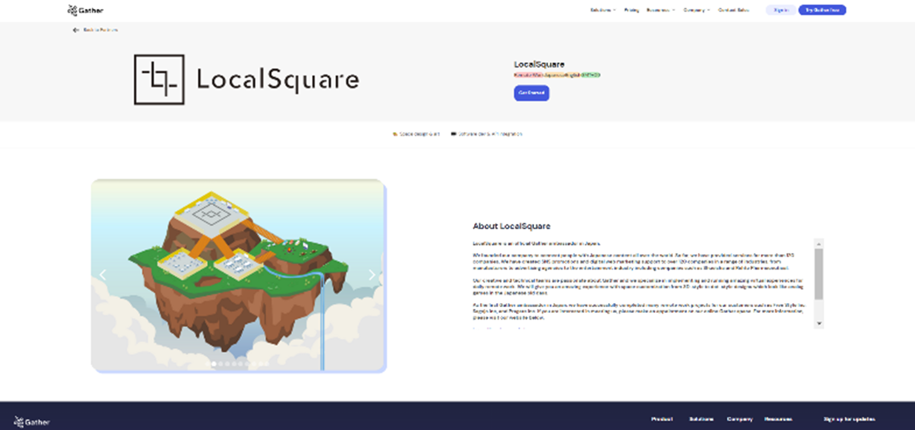Click the Software dev & API integration label

[x=490, y=134]
